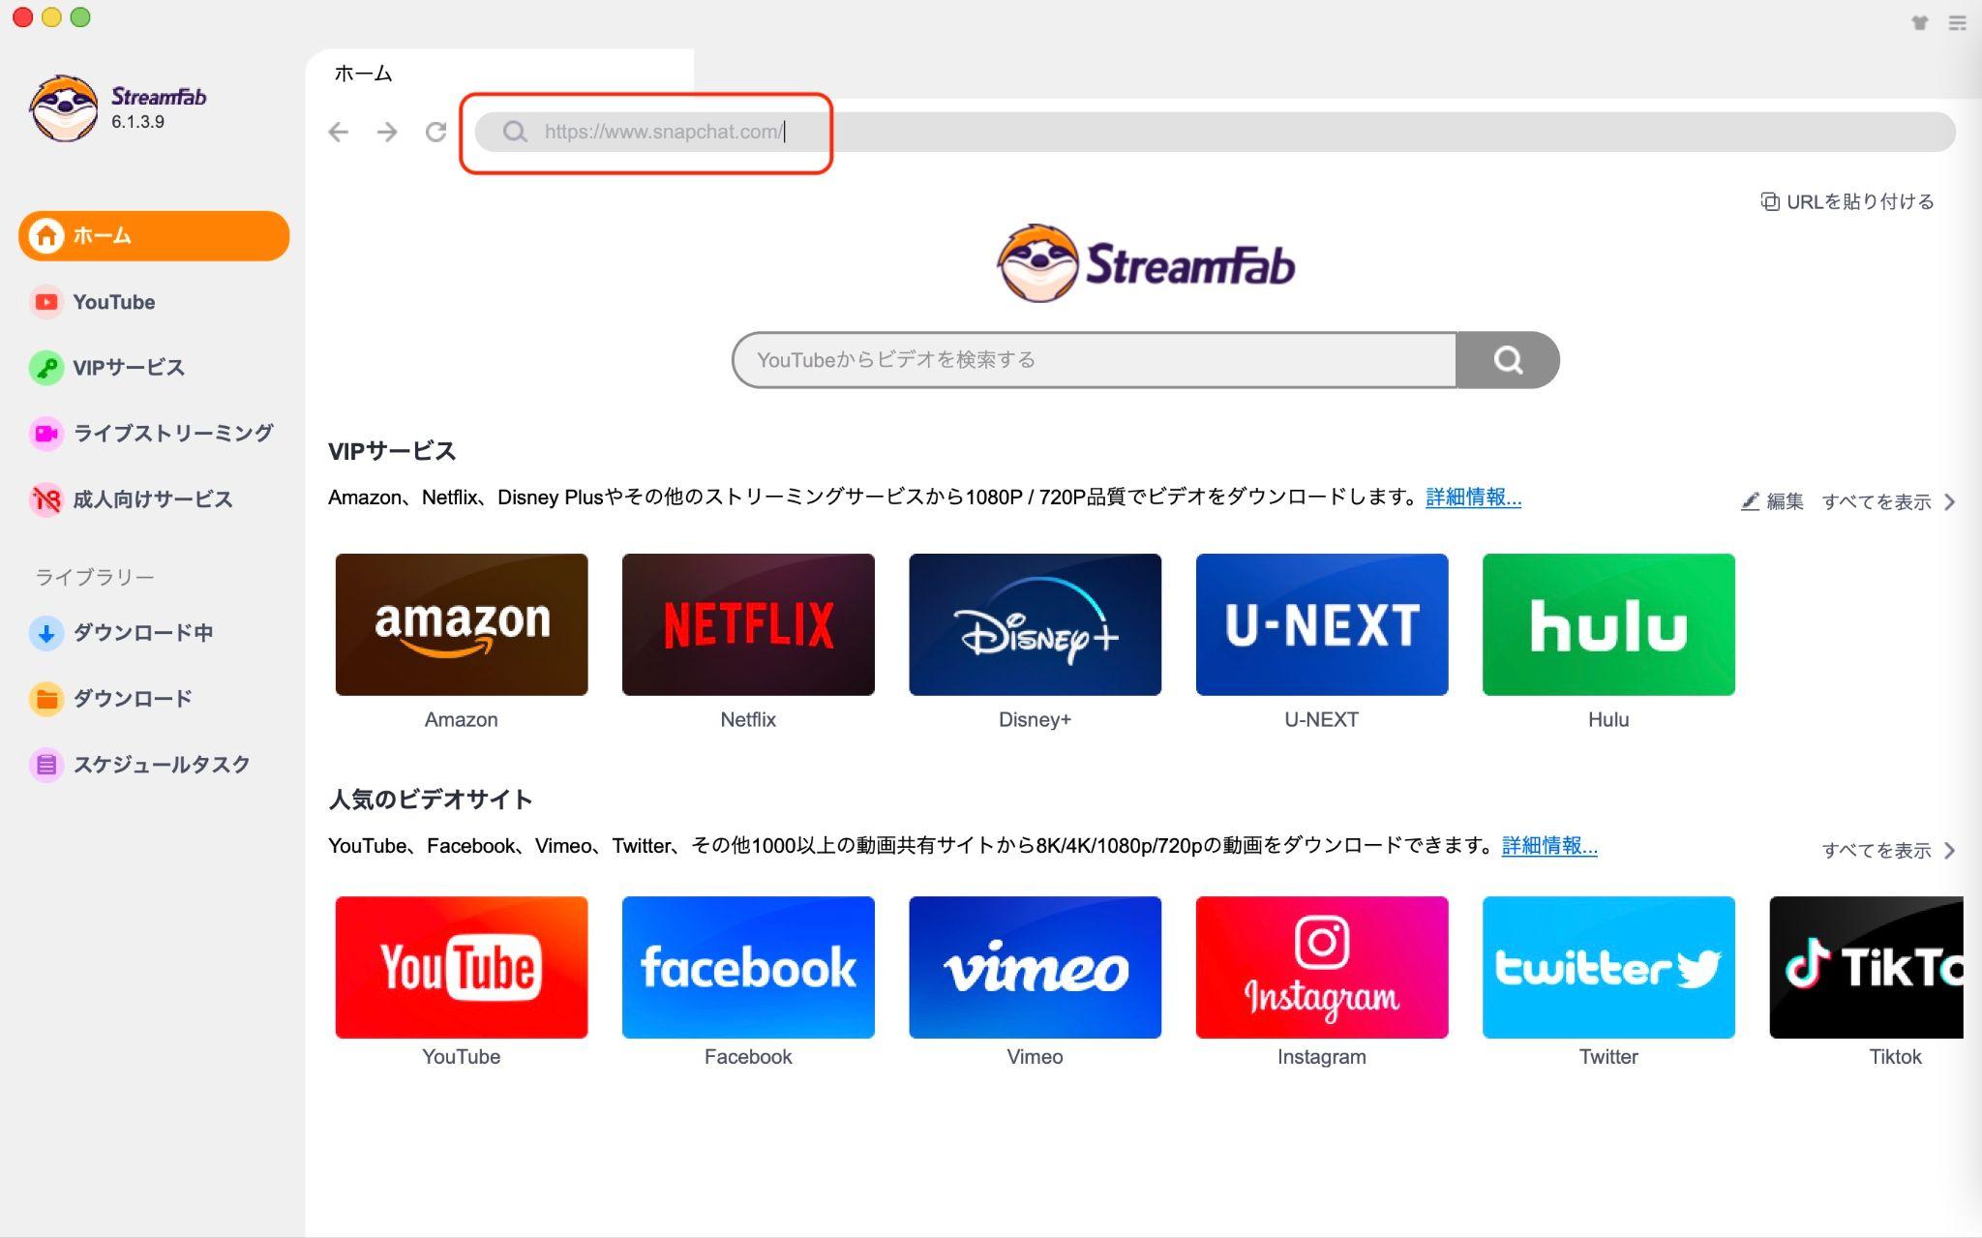Click the large StreamFab center logo
This screenshot has height=1238, width=1982.
coord(1146,263)
